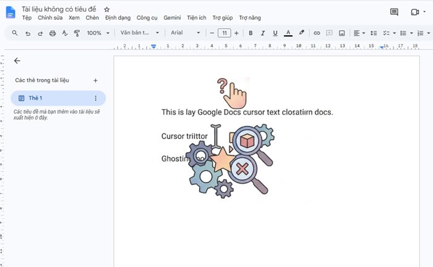Open the text alignment dropdown
Screen dimensions: 433x267
click(359, 33)
